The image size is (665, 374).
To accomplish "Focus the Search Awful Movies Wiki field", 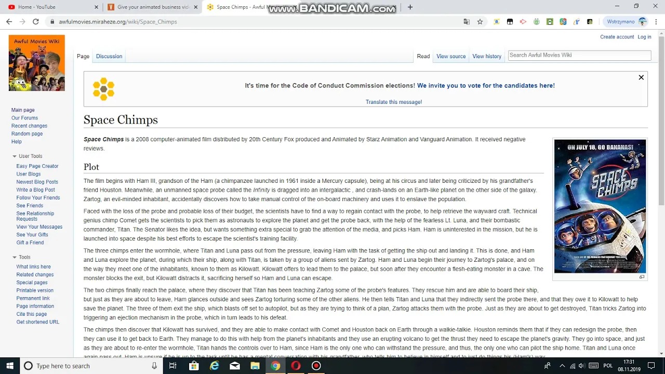I will point(579,55).
